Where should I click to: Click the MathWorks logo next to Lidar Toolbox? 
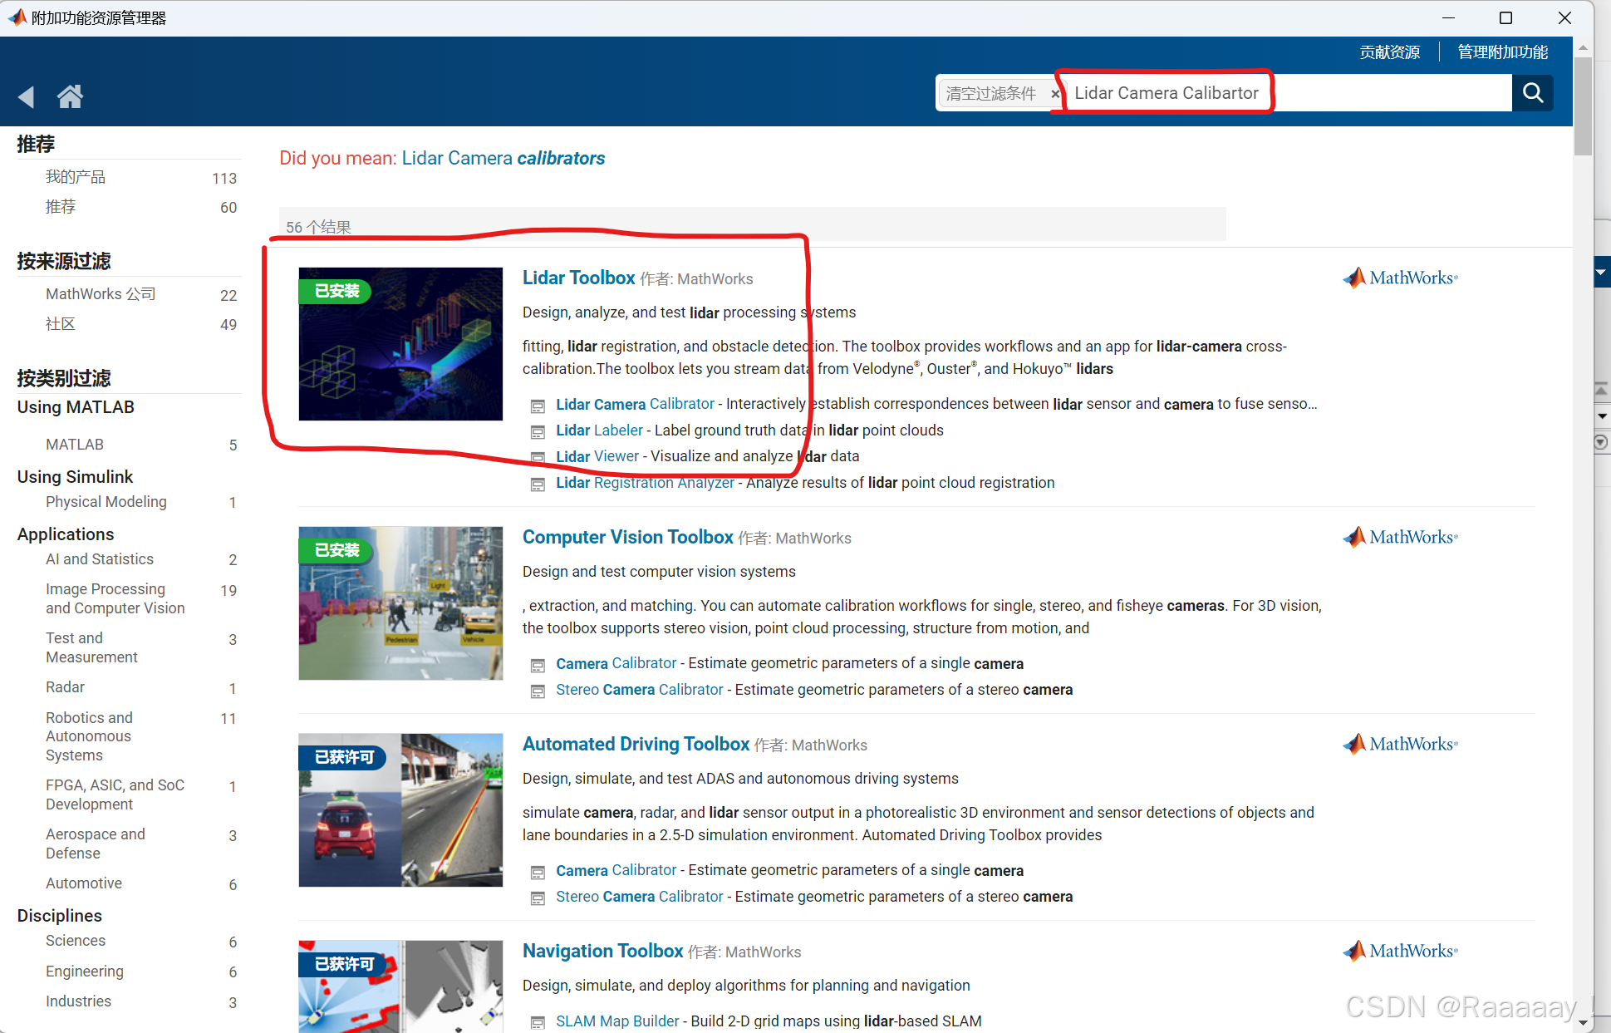point(1401,278)
